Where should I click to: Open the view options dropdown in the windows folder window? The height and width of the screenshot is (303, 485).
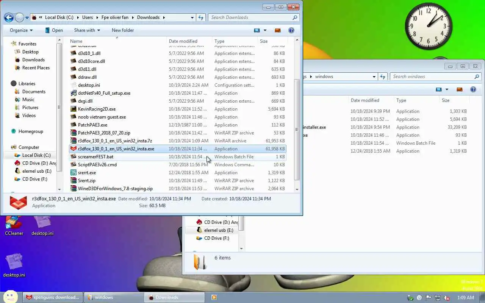[x=447, y=90]
